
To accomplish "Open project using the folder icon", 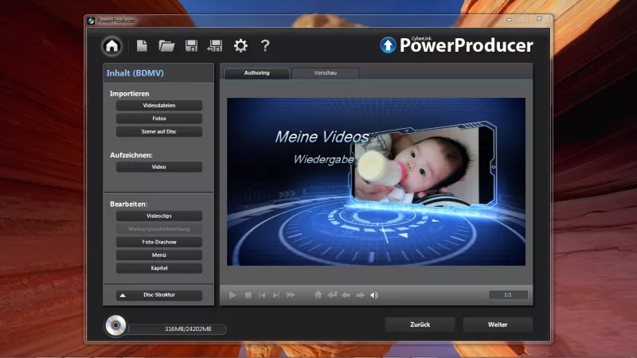I will click(166, 46).
